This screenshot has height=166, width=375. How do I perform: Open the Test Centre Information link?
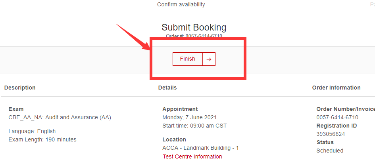point(192,156)
